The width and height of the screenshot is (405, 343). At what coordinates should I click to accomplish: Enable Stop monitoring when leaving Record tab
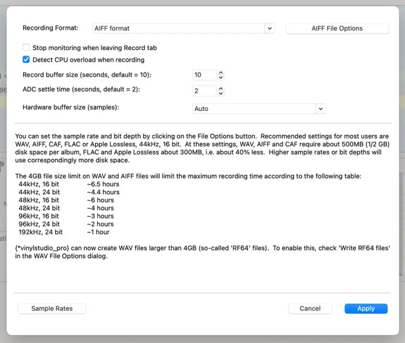click(26, 48)
